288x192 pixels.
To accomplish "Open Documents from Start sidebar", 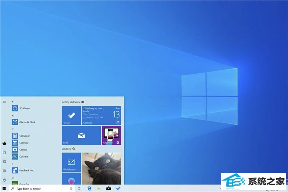I will [4, 152].
